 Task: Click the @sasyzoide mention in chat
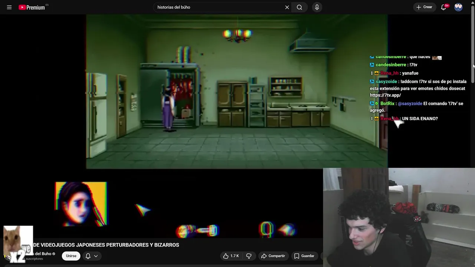click(x=410, y=103)
